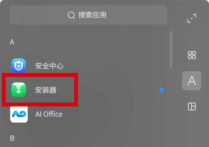Open the blue shield 安全中心 icon
The height and width of the screenshot is (147, 209).
[x=19, y=66]
